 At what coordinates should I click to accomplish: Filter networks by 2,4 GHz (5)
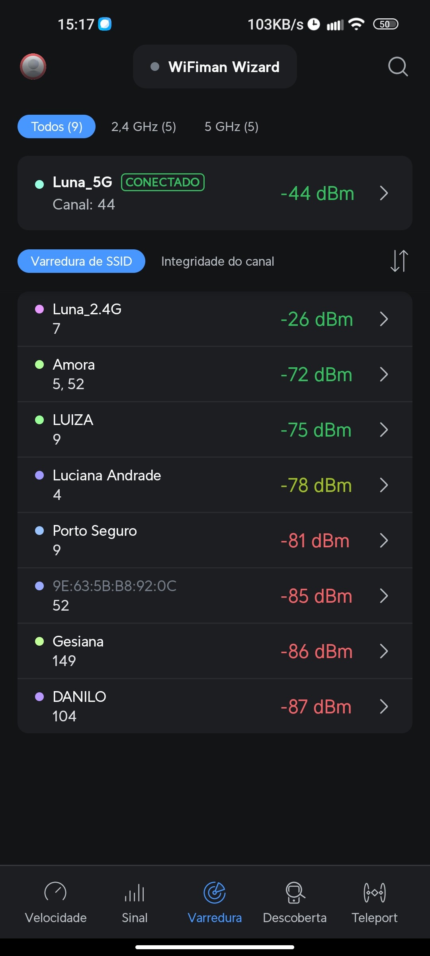click(143, 127)
